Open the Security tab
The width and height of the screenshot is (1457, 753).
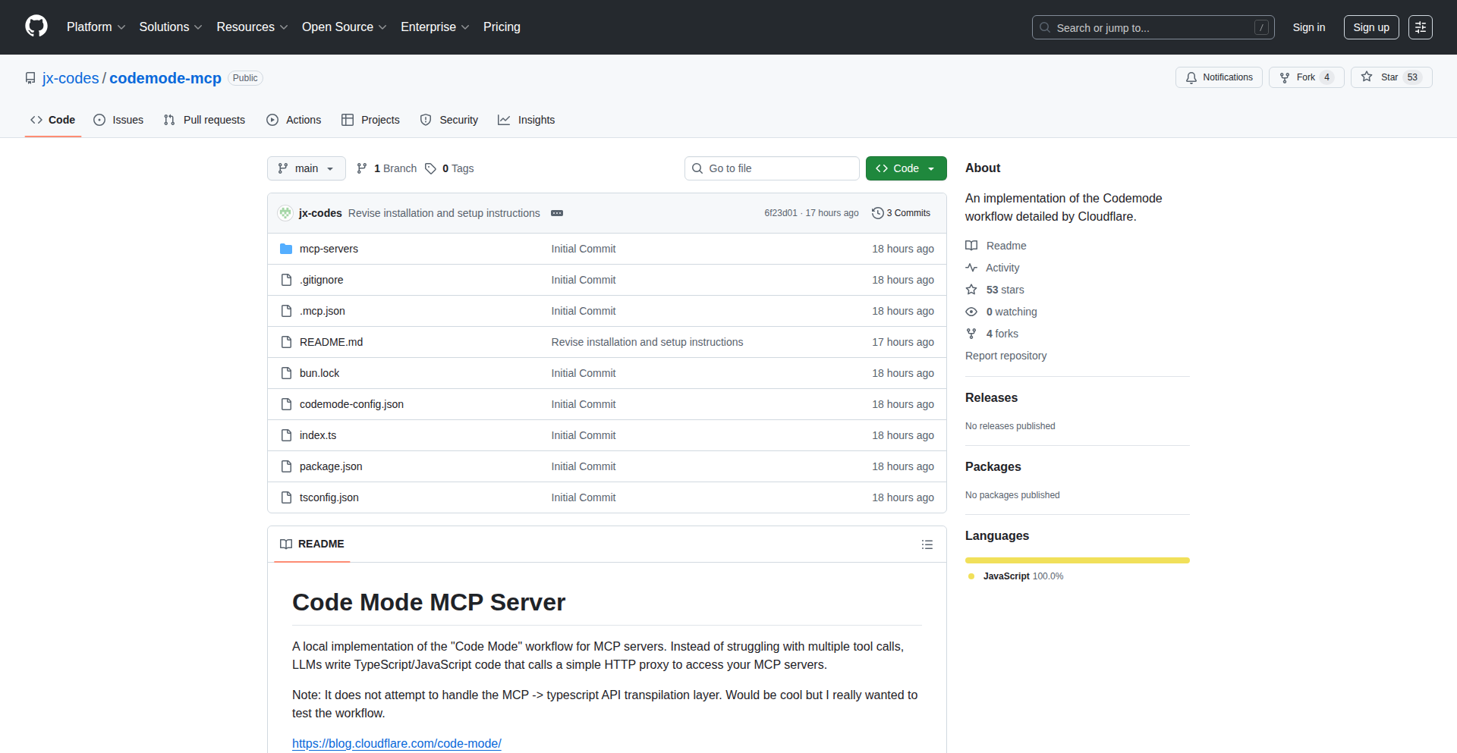coord(449,120)
